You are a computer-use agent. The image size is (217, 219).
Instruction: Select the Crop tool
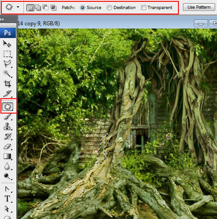7,84
